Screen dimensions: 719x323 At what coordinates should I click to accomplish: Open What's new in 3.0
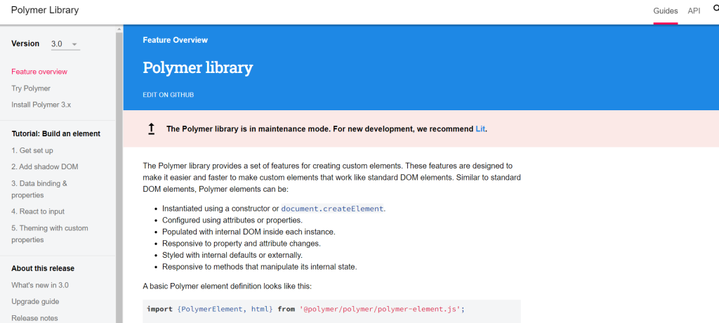(40, 285)
